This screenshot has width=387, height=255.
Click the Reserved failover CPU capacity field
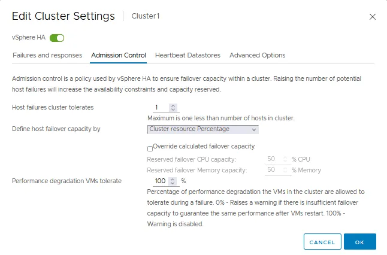point(273,159)
